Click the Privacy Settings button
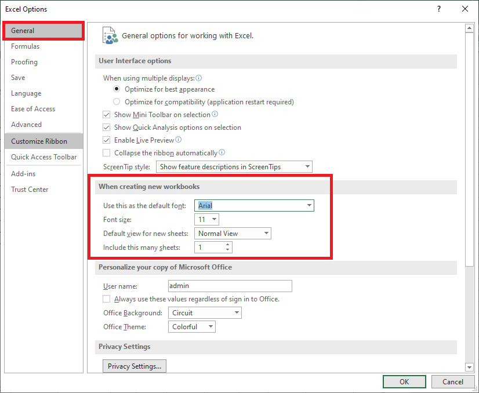 (134, 366)
